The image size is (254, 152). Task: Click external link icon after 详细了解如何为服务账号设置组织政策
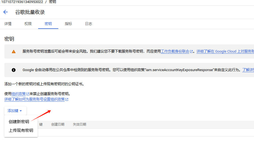pos(67,99)
